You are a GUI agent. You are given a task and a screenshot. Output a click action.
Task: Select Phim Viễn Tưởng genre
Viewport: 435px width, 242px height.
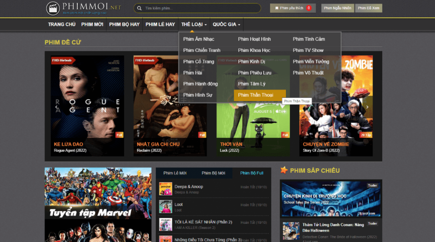[x=311, y=62]
